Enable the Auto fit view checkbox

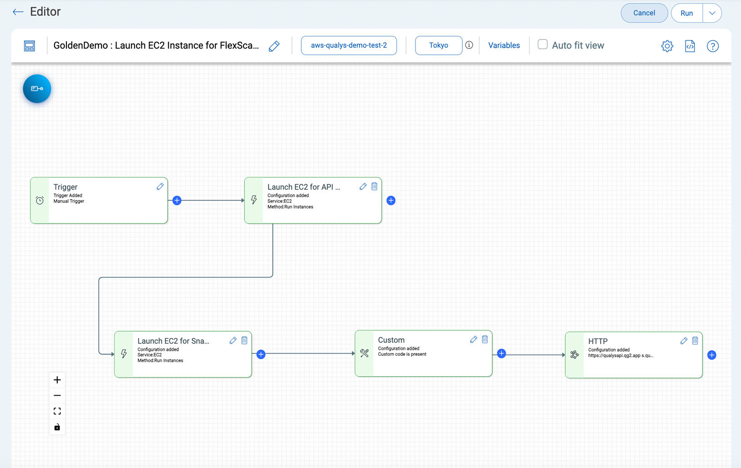pos(542,45)
